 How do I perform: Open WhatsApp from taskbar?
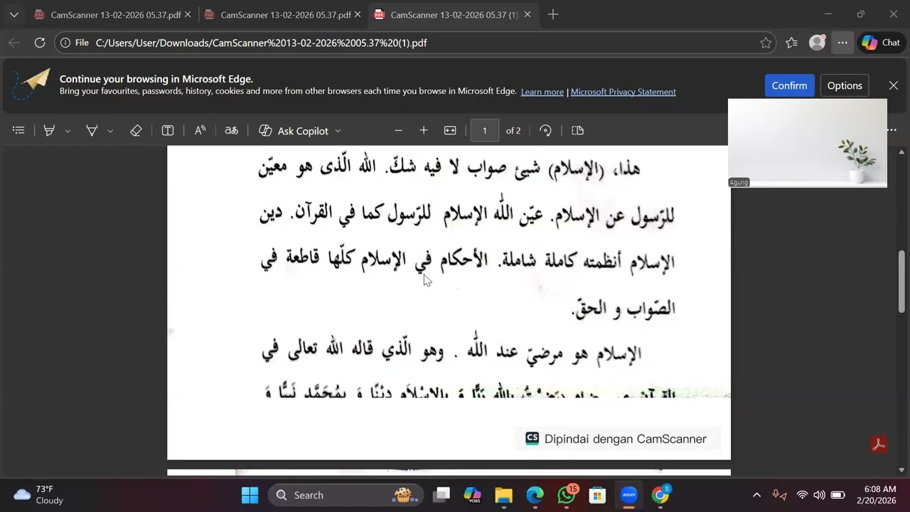pos(567,495)
